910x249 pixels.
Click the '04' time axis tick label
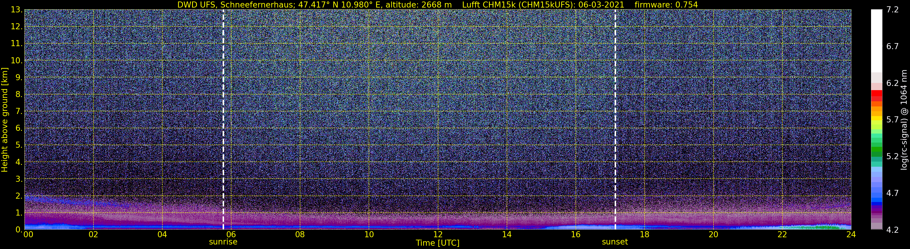point(162,235)
